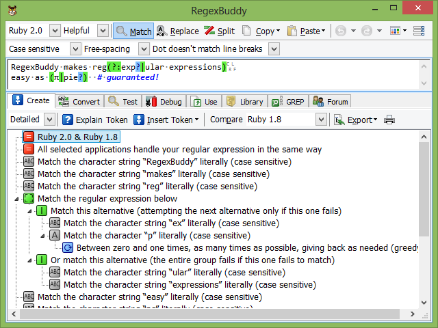Switch to the Use tab

(204, 102)
